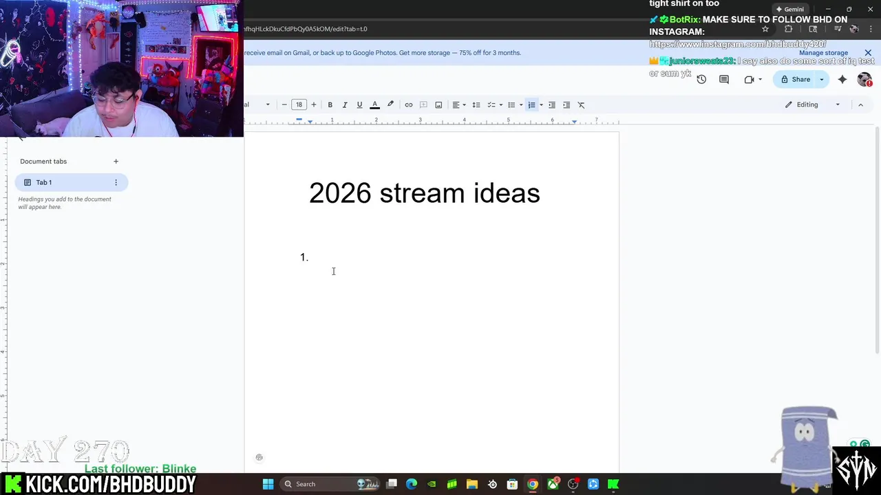Expand the numbered list options arrow
This screenshot has width=881, height=495.
541,104
